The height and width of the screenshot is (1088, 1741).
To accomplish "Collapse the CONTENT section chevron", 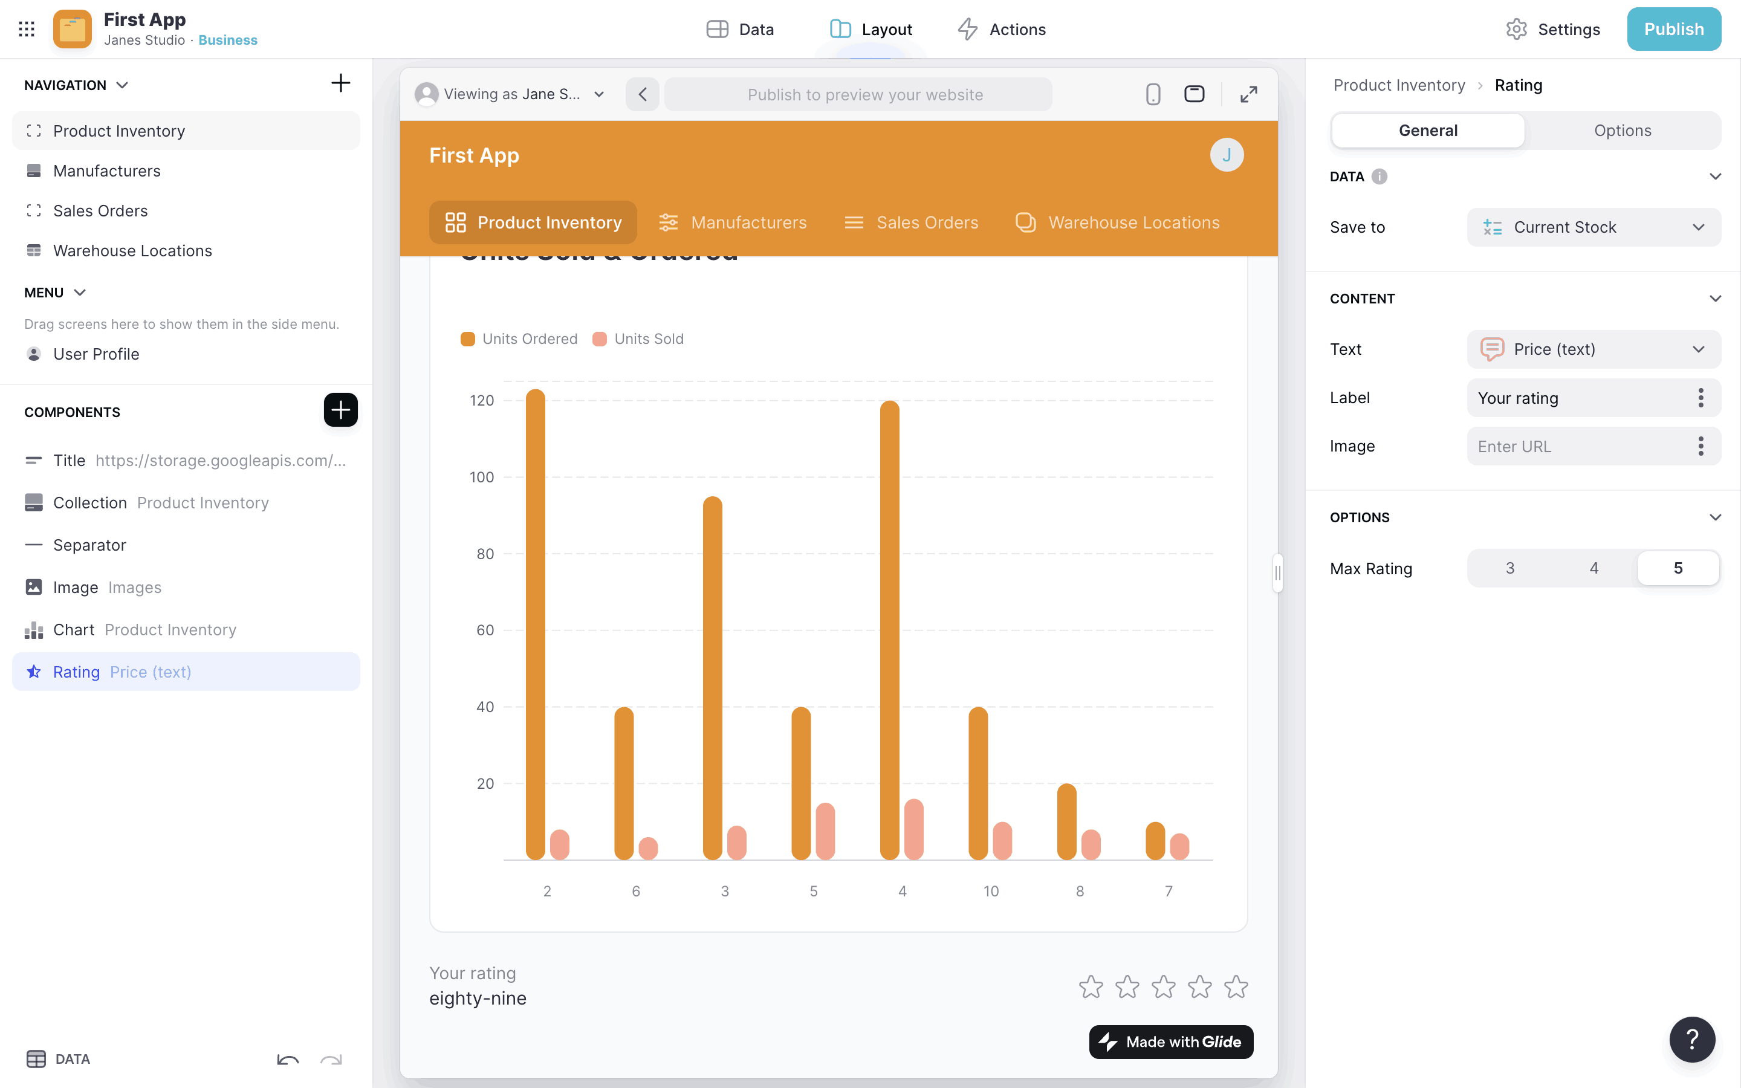I will coord(1715,299).
